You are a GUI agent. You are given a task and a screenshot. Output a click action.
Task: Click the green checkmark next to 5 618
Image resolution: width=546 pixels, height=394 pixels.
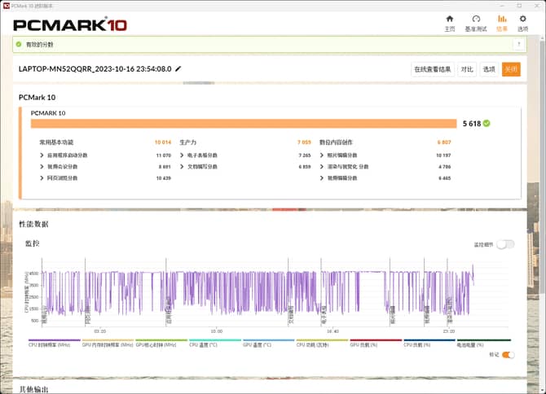point(487,124)
